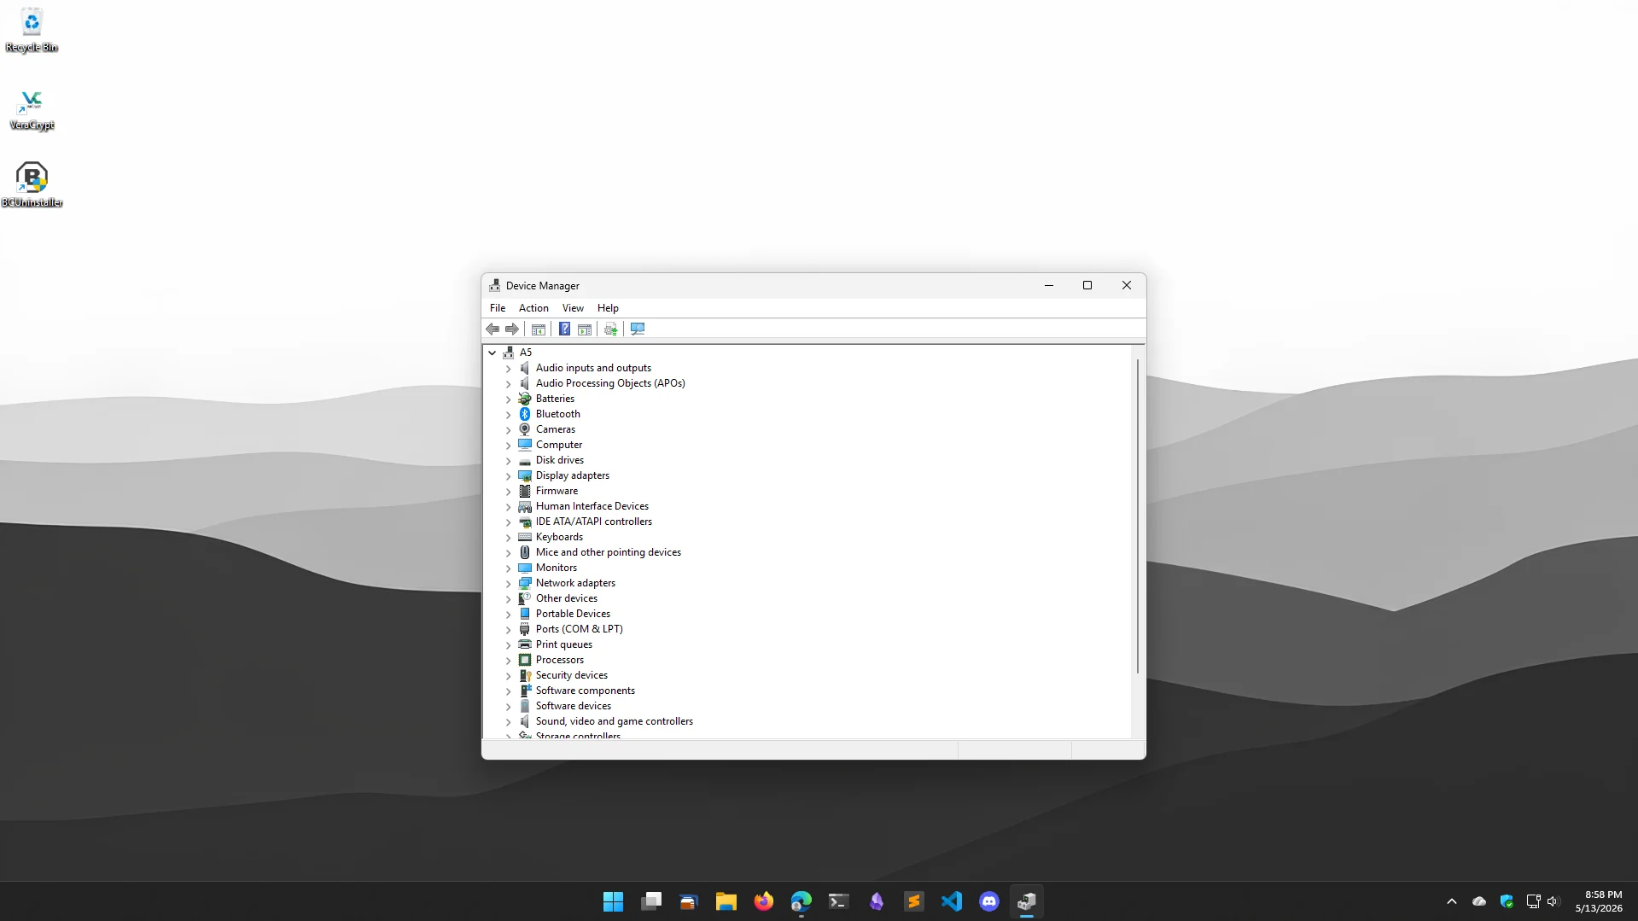1638x921 pixels.
Task: Expand the Network adapters chevron
Action: click(x=509, y=584)
